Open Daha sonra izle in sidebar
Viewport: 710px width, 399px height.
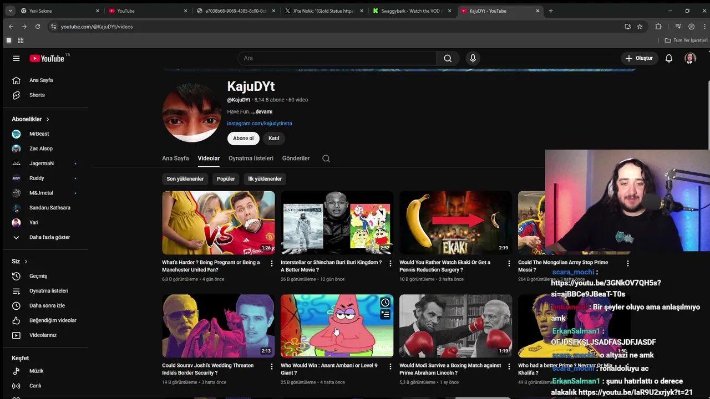(x=49, y=305)
